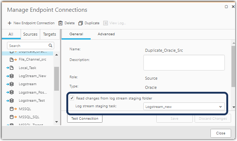Select Logstream_Pos... in the endpoint list
Screen dimensions: 237x141
28,92
